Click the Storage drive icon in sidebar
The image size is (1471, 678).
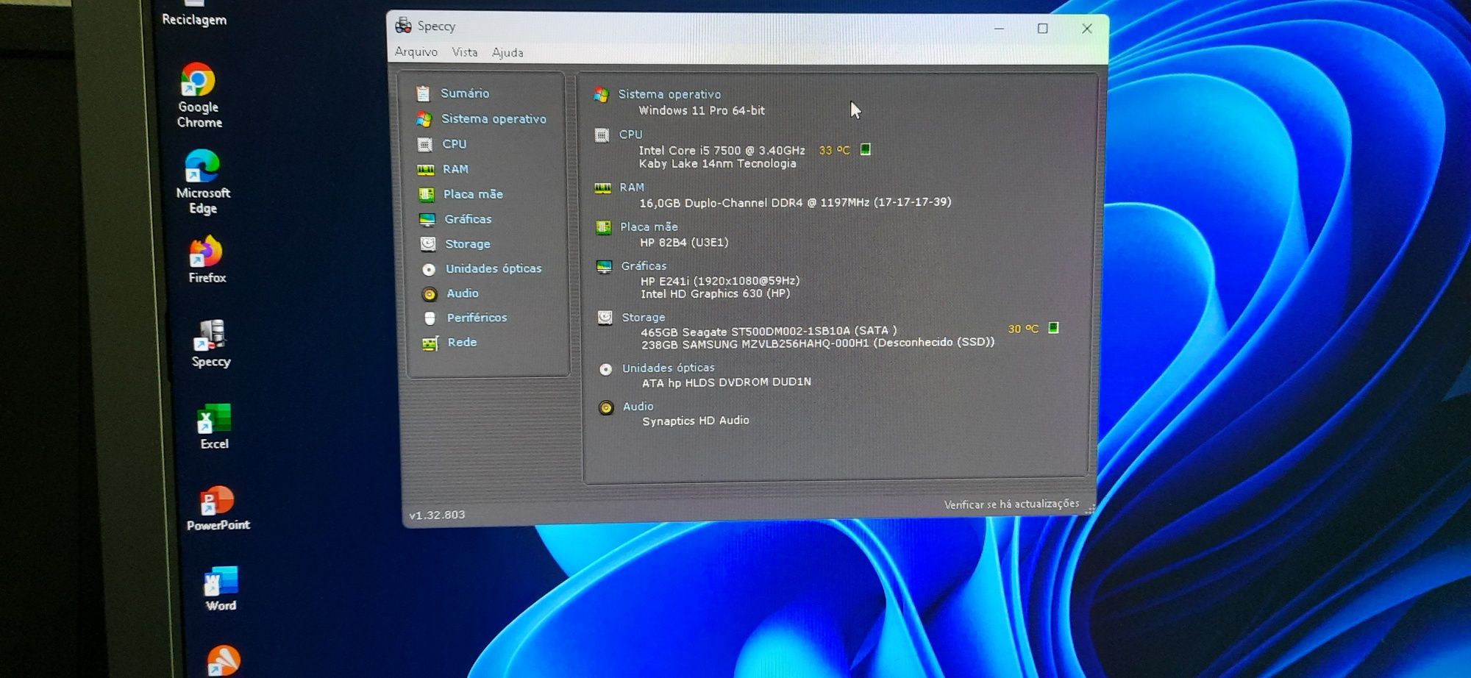click(x=428, y=243)
